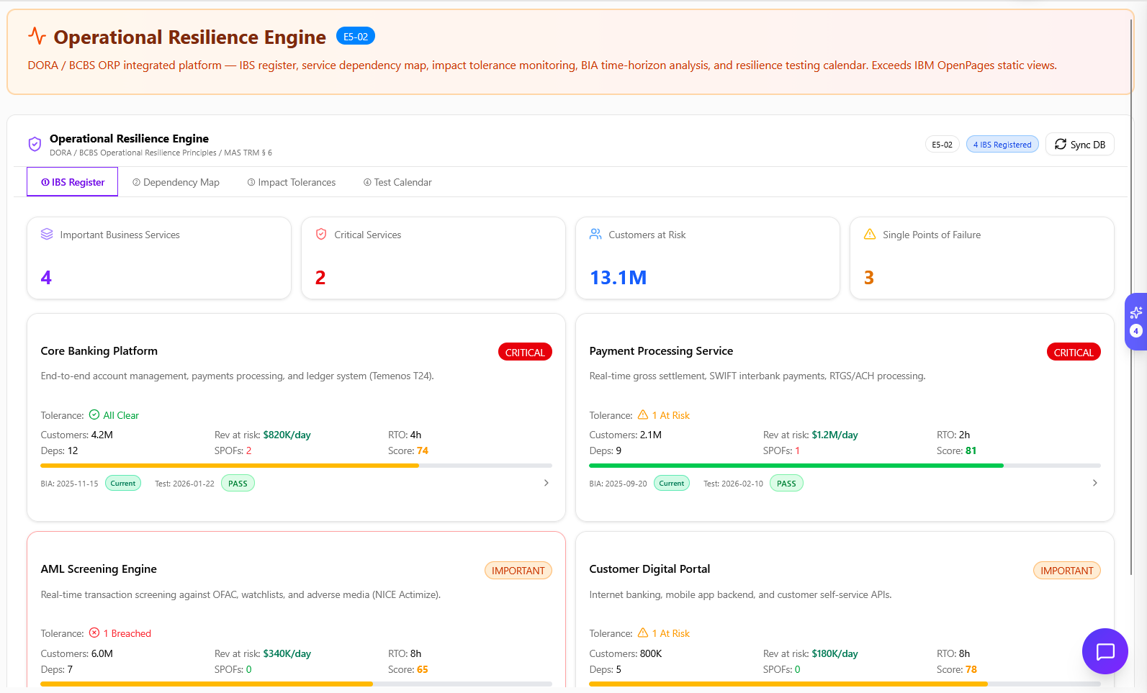Expand Payment Processing Service details chevron
Viewport: 1147px width, 693px height.
[x=1095, y=483]
